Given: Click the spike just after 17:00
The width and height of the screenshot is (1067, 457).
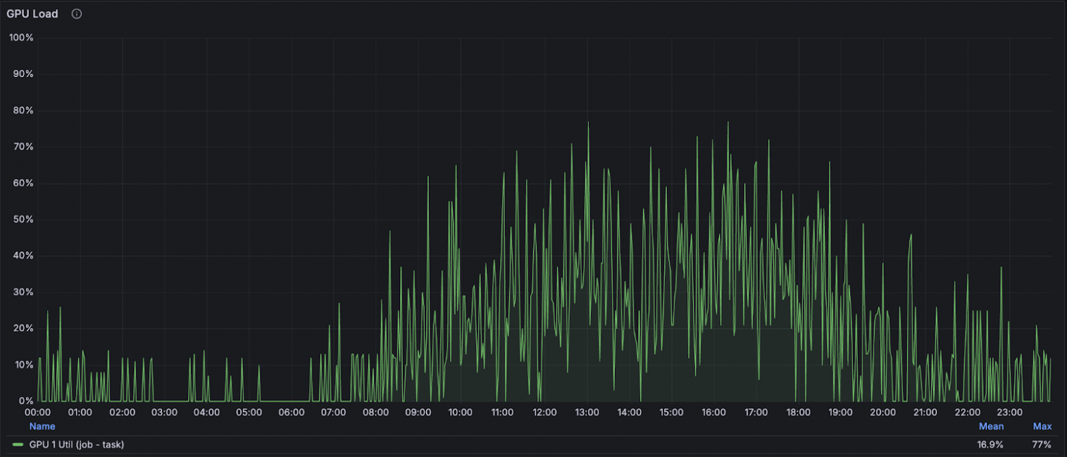Looking at the screenshot, I should 769,141.
